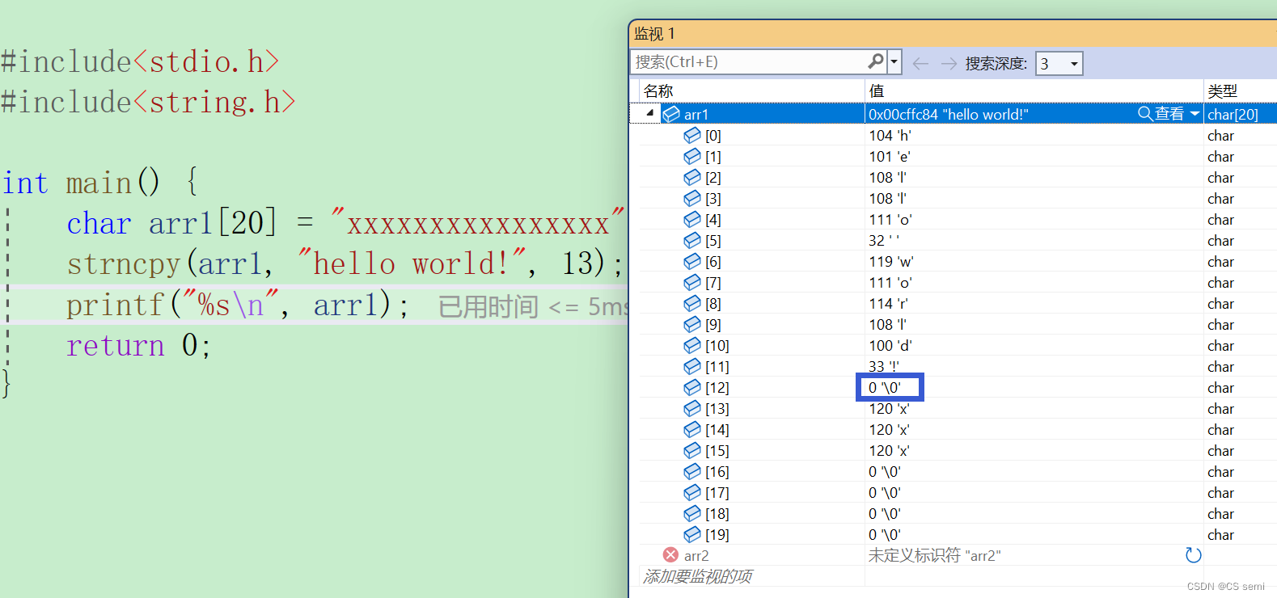Select value 104 'h' in the watch list

(890, 136)
